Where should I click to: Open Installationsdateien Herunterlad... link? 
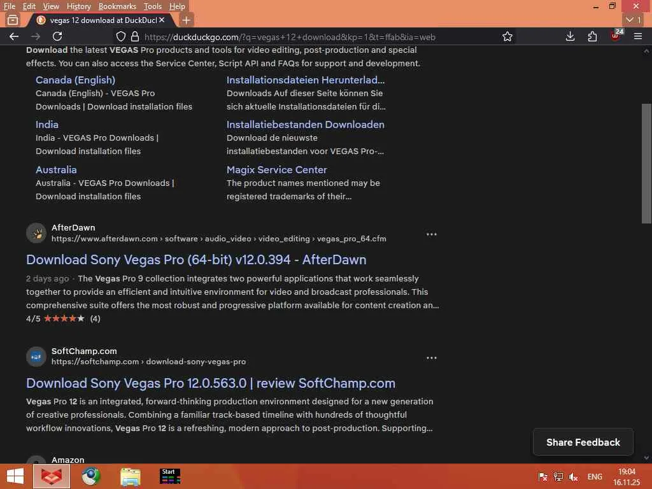(x=306, y=80)
